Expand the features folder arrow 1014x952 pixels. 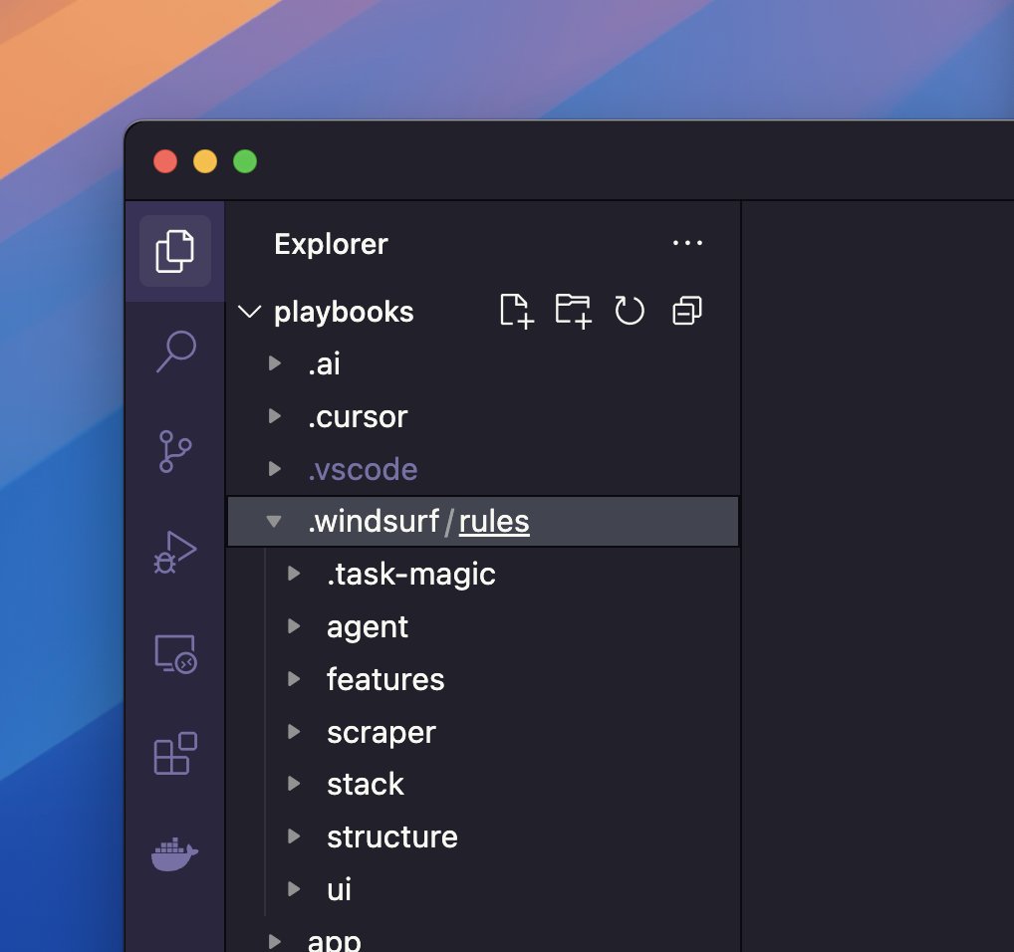pos(294,678)
